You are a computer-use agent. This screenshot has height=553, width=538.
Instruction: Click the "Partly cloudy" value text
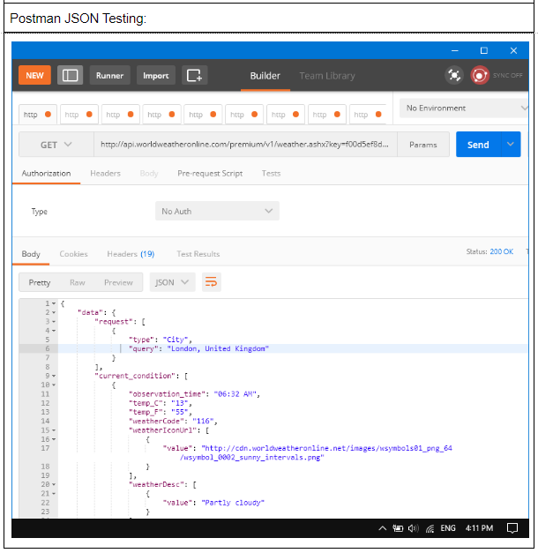click(x=233, y=503)
